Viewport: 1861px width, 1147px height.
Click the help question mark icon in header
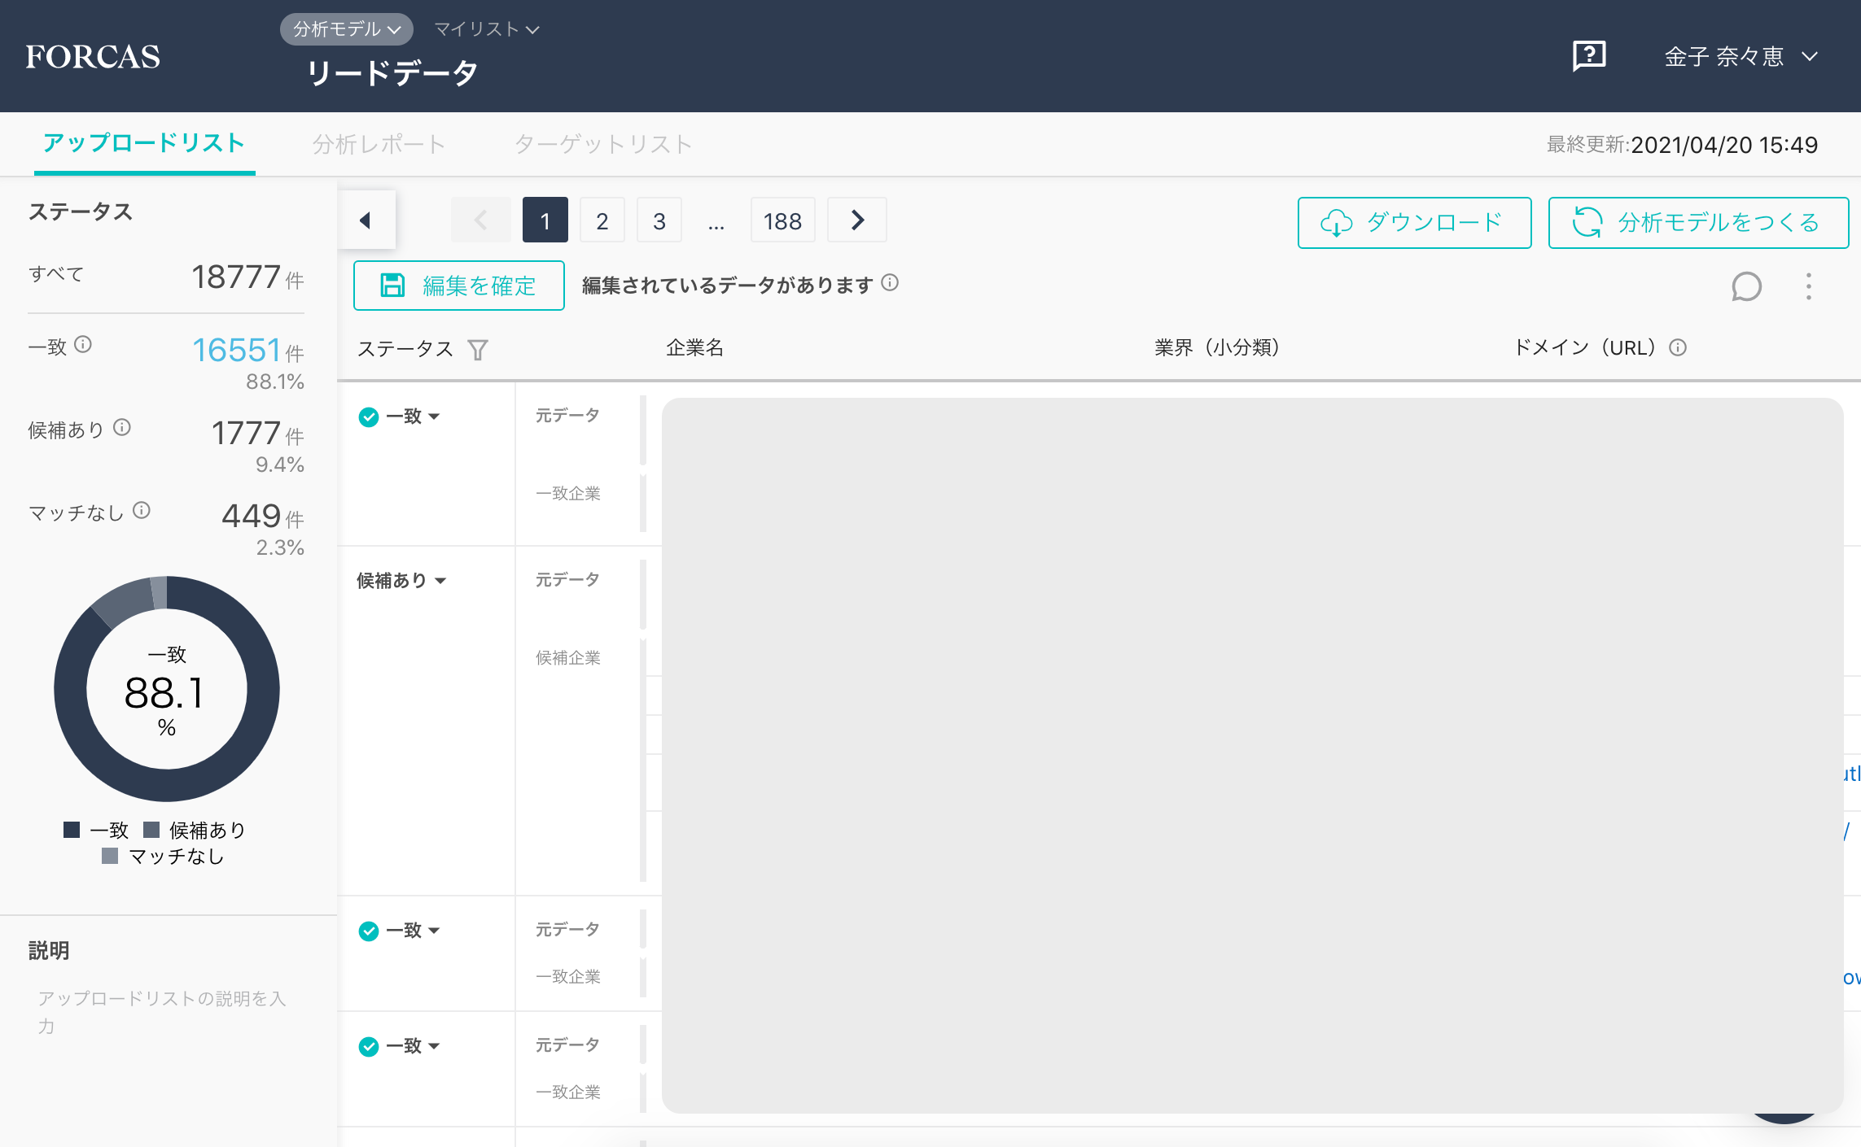pyautogui.click(x=1588, y=56)
